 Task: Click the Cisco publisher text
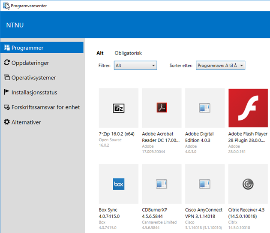[x=189, y=222]
